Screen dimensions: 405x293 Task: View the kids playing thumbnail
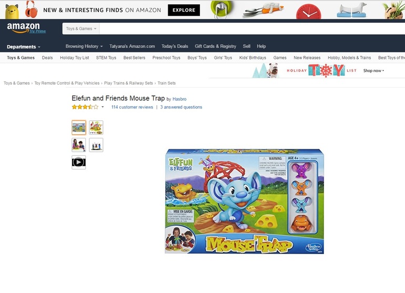78,145
